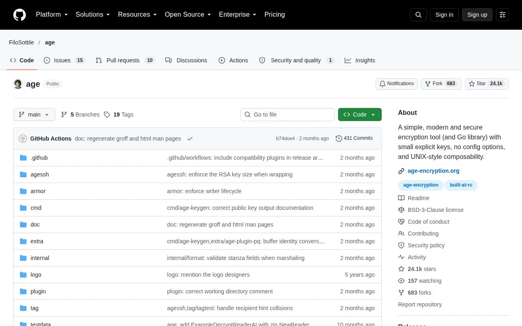
Task: Click the Notifications bell button
Action: [396, 84]
